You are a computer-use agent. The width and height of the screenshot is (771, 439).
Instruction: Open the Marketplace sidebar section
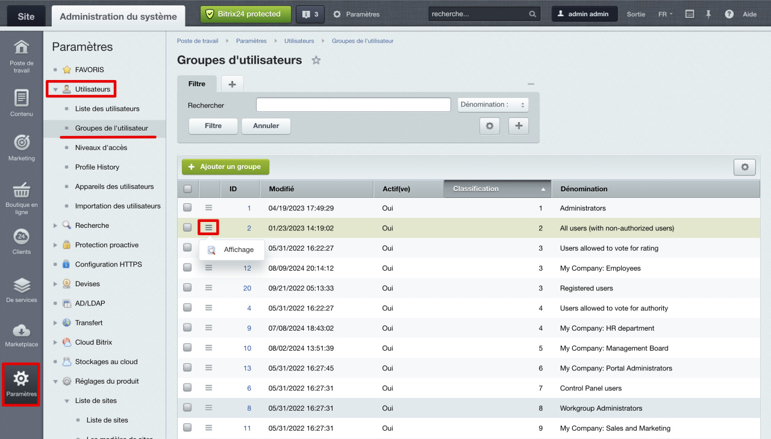pos(22,335)
